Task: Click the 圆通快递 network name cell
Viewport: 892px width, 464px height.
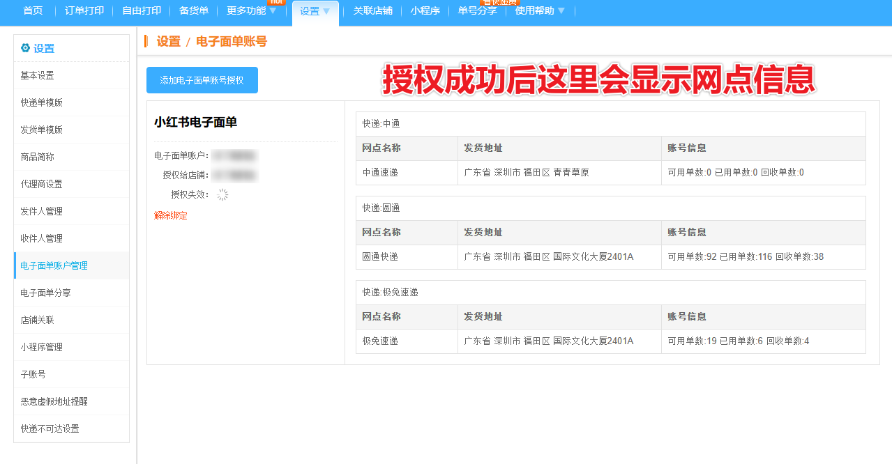Action: (407, 256)
